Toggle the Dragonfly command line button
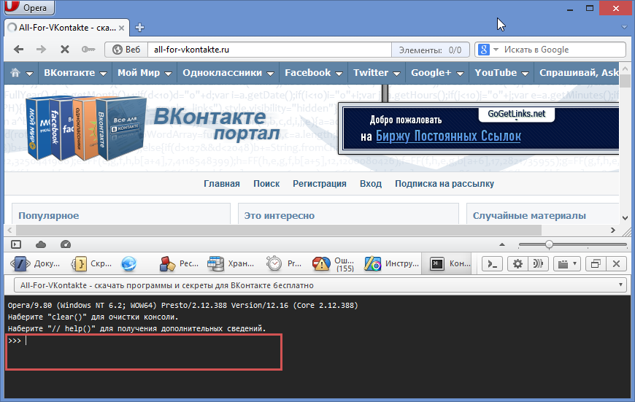 click(x=493, y=264)
